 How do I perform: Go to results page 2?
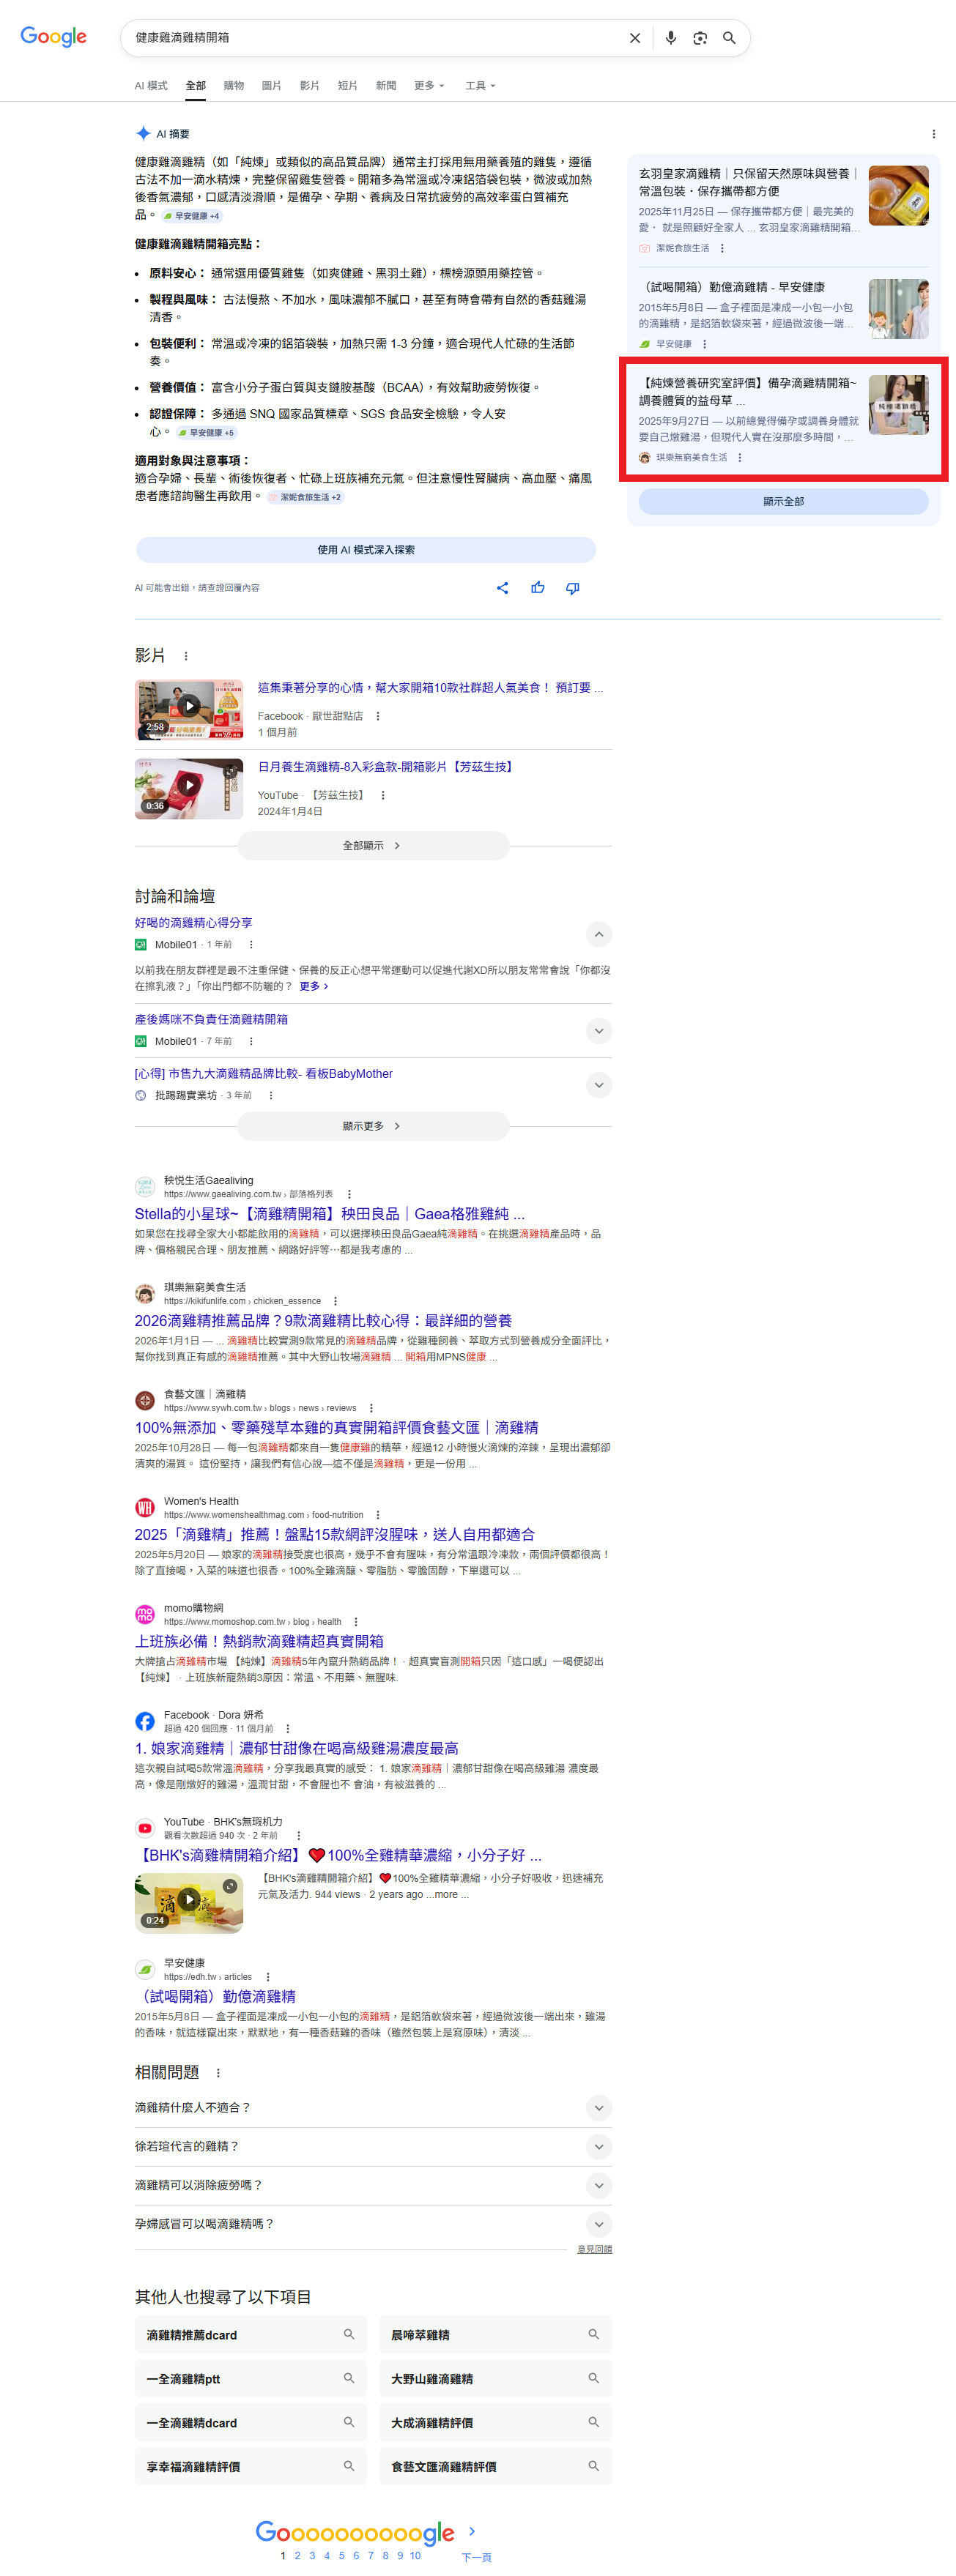[x=297, y=2555]
